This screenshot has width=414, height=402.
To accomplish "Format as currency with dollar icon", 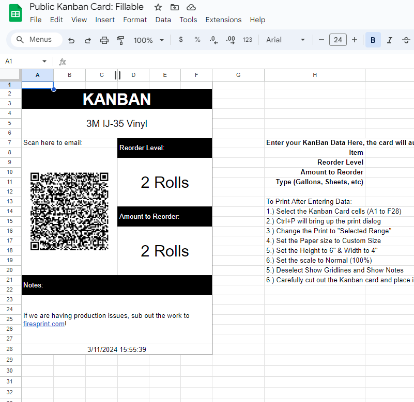I will [x=181, y=40].
